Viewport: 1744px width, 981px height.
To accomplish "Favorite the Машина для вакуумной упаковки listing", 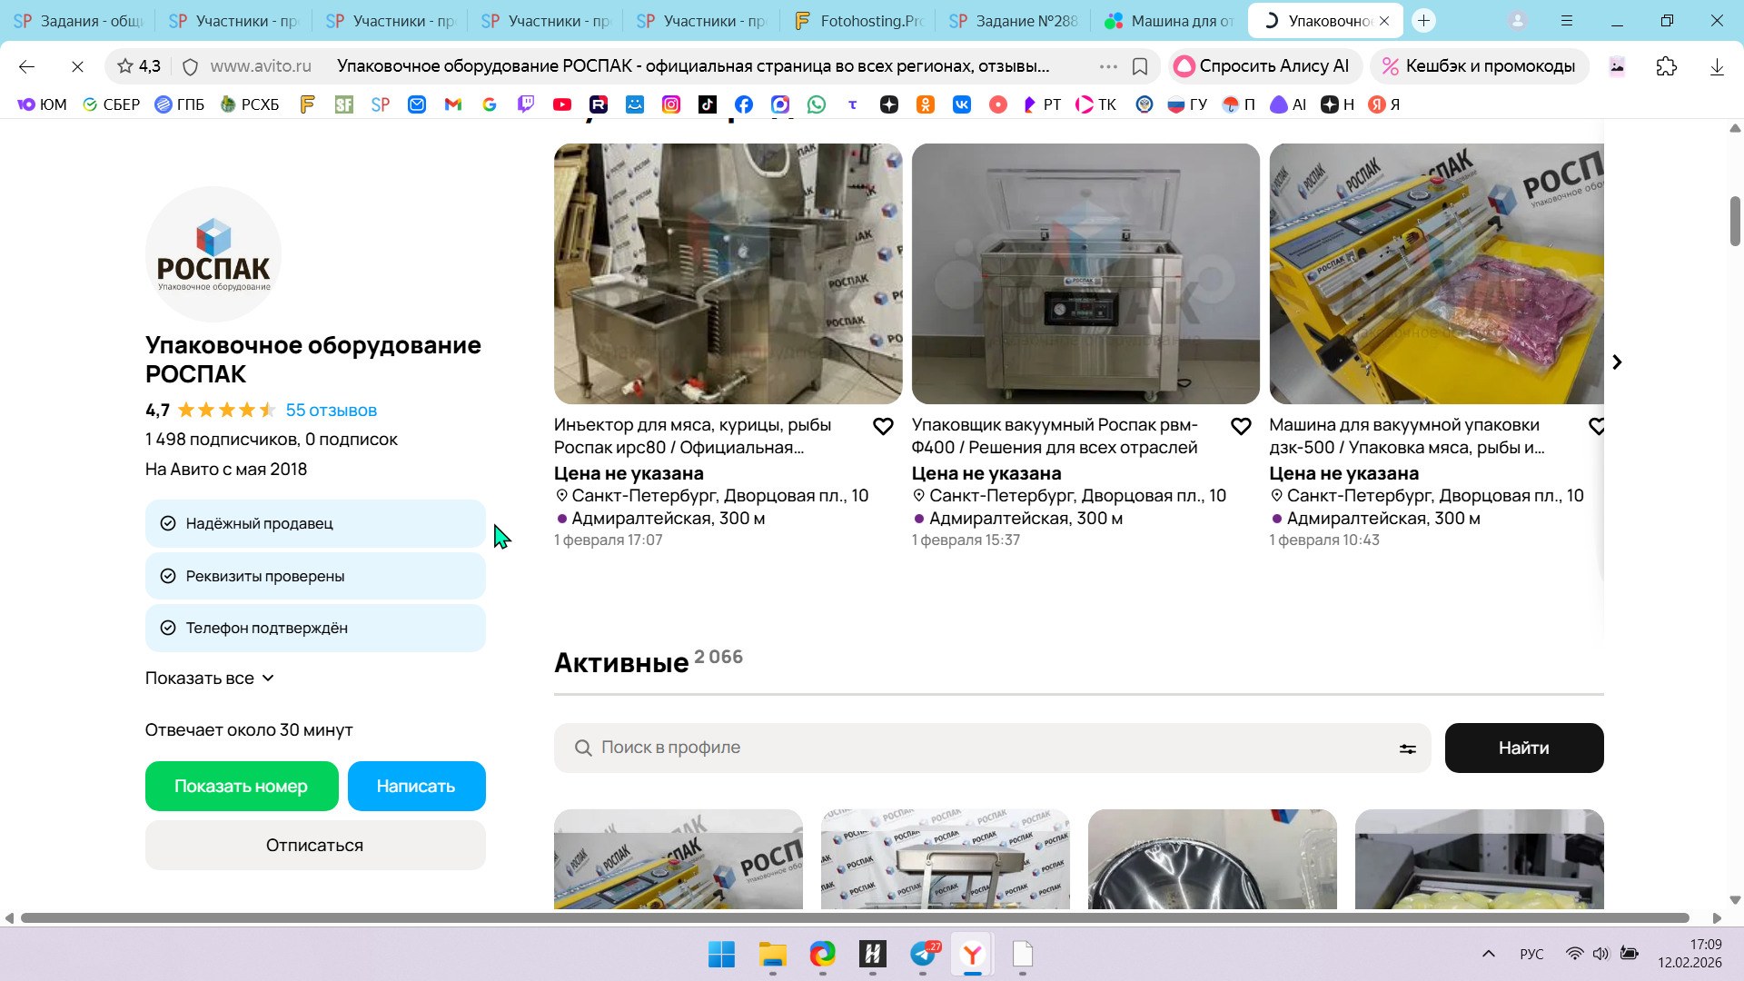I will tap(1596, 426).
